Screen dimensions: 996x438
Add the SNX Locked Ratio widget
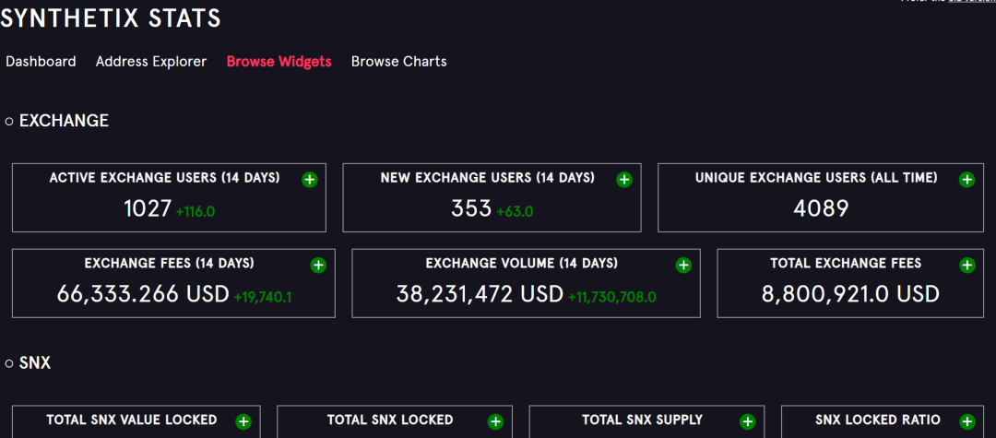click(966, 421)
